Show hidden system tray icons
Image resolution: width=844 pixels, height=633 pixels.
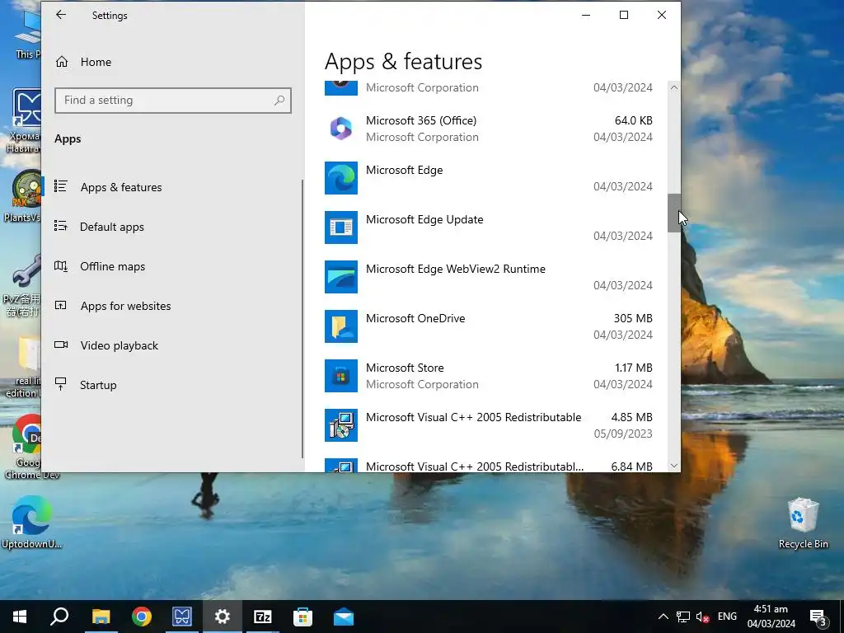click(x=663, y=617)
